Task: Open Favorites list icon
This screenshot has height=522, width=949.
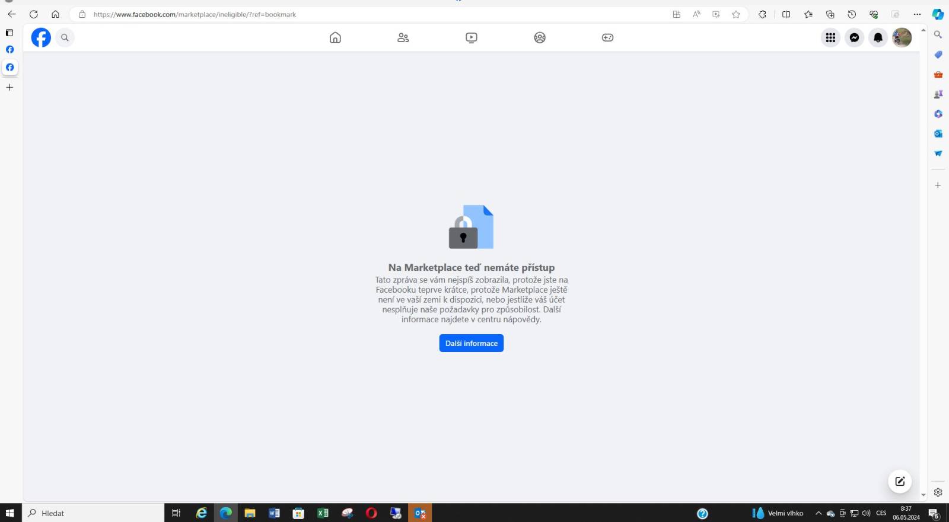Action: (x=808, y=14)
